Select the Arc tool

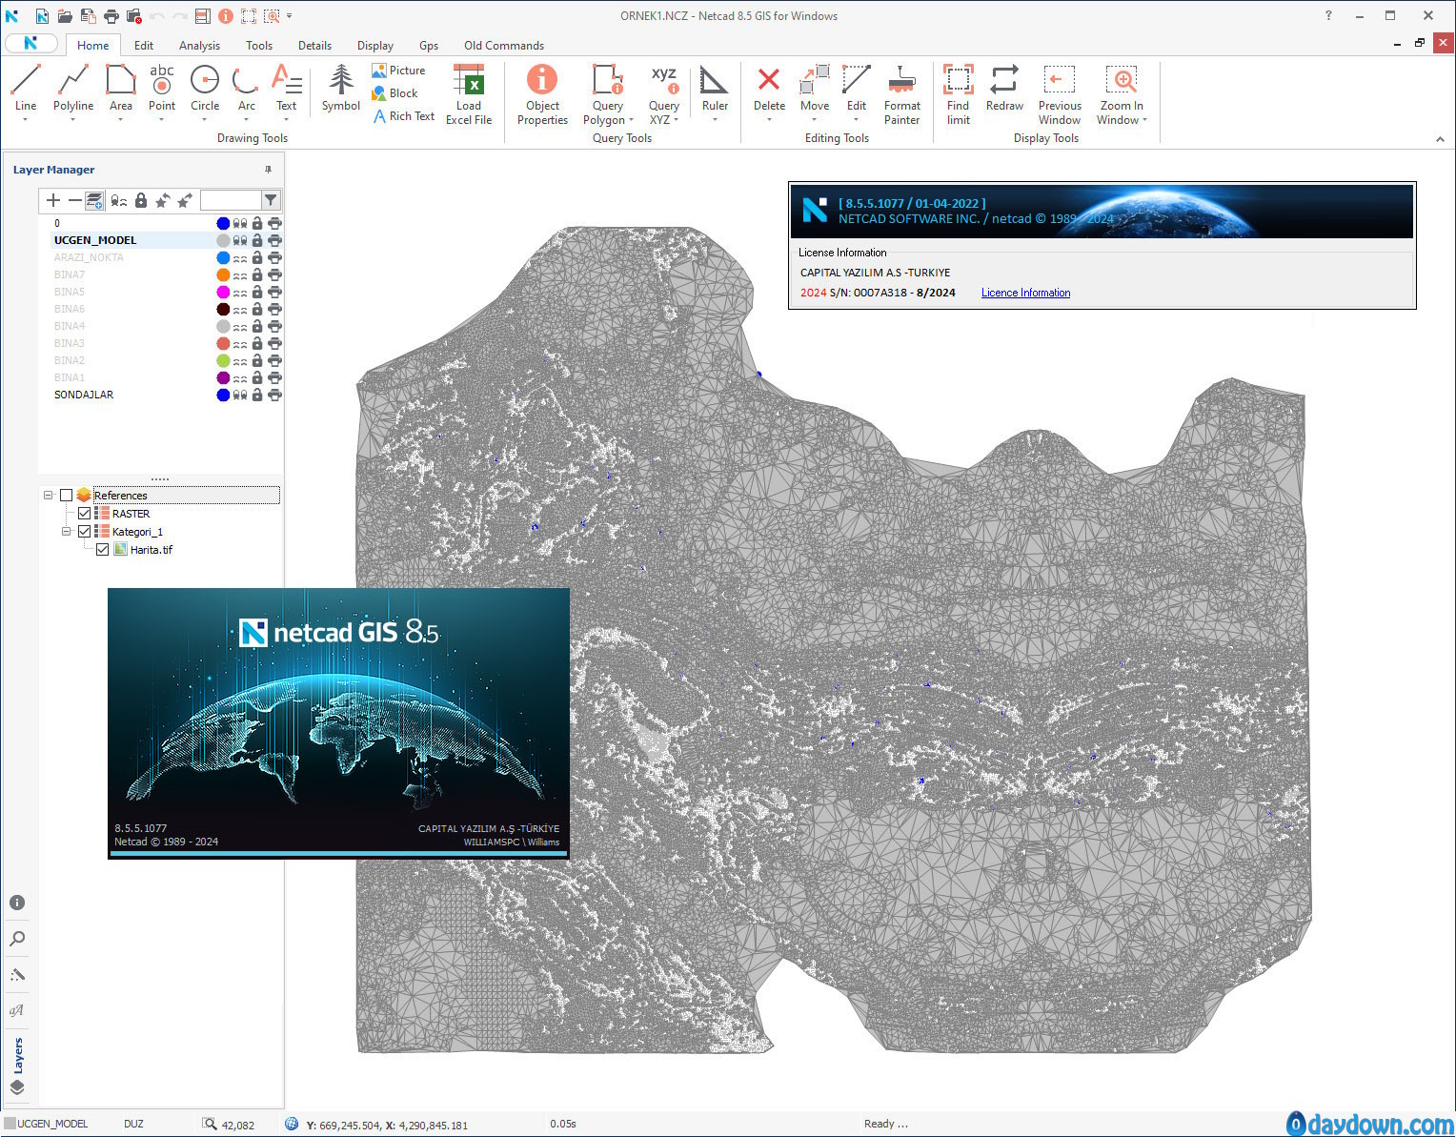click(247, 88)
